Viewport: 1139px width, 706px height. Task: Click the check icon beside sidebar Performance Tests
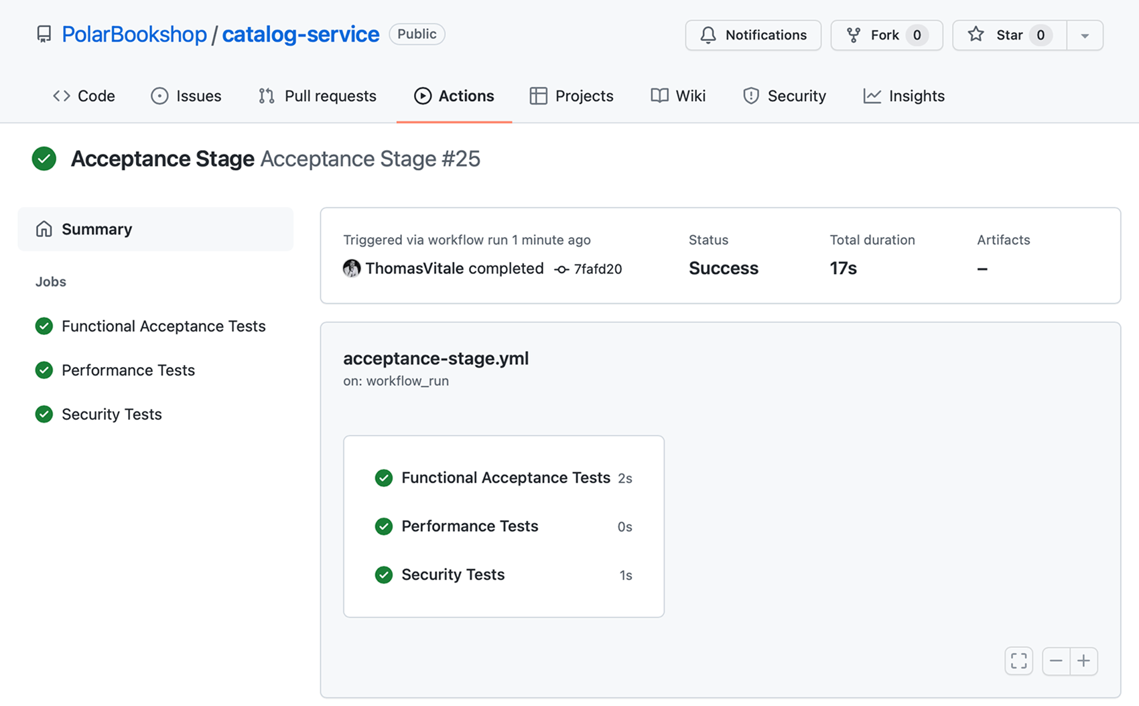tap(44, 370)
